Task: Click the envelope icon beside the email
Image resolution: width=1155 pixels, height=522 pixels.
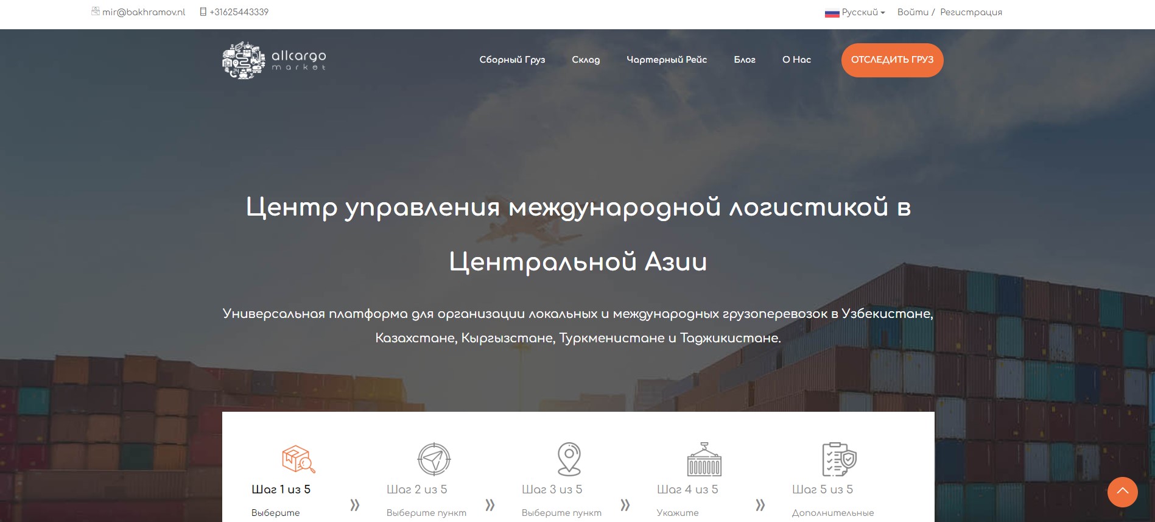Action: click(x=96, y=12)
